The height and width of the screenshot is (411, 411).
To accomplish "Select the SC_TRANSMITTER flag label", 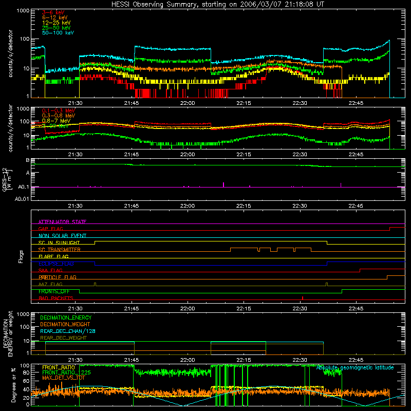I will 59,250.
